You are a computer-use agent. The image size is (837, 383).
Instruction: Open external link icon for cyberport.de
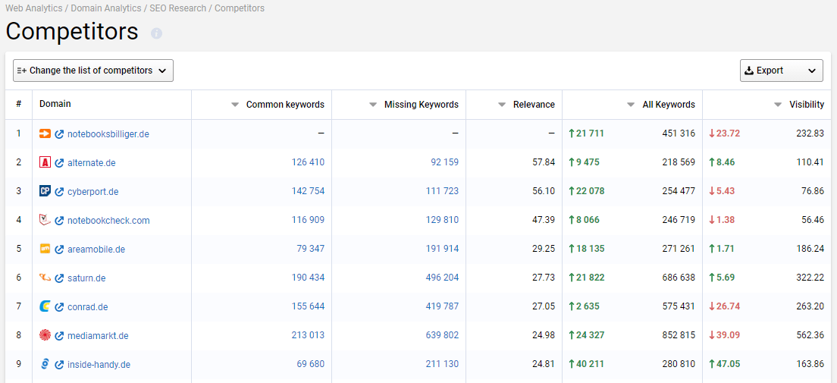pyautogui.click(x=60, y=192)
